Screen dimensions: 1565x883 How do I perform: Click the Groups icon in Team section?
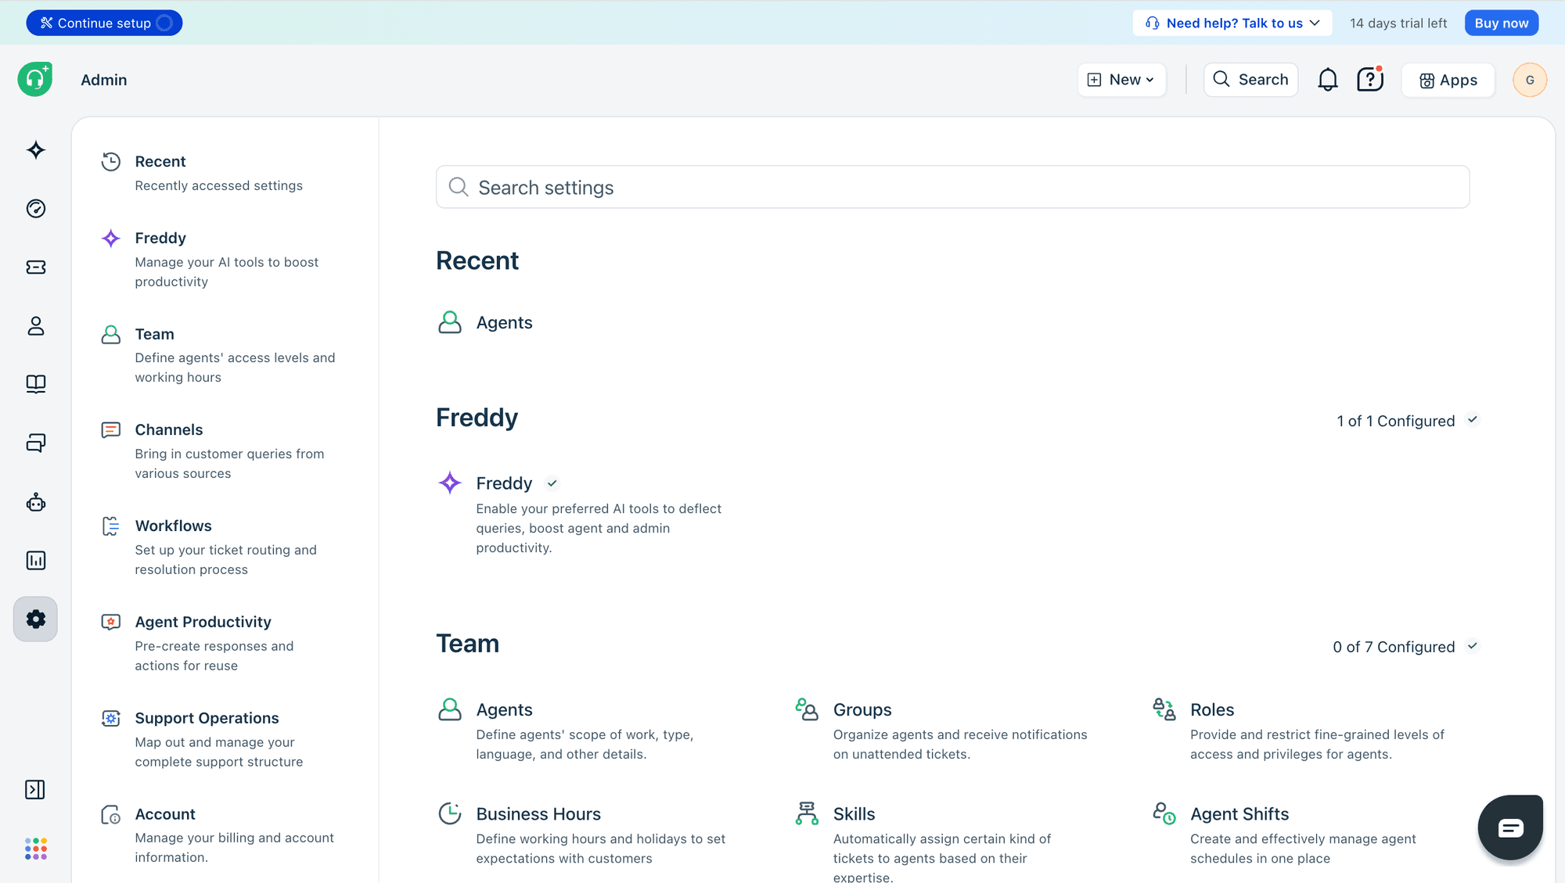coord(807,709)
